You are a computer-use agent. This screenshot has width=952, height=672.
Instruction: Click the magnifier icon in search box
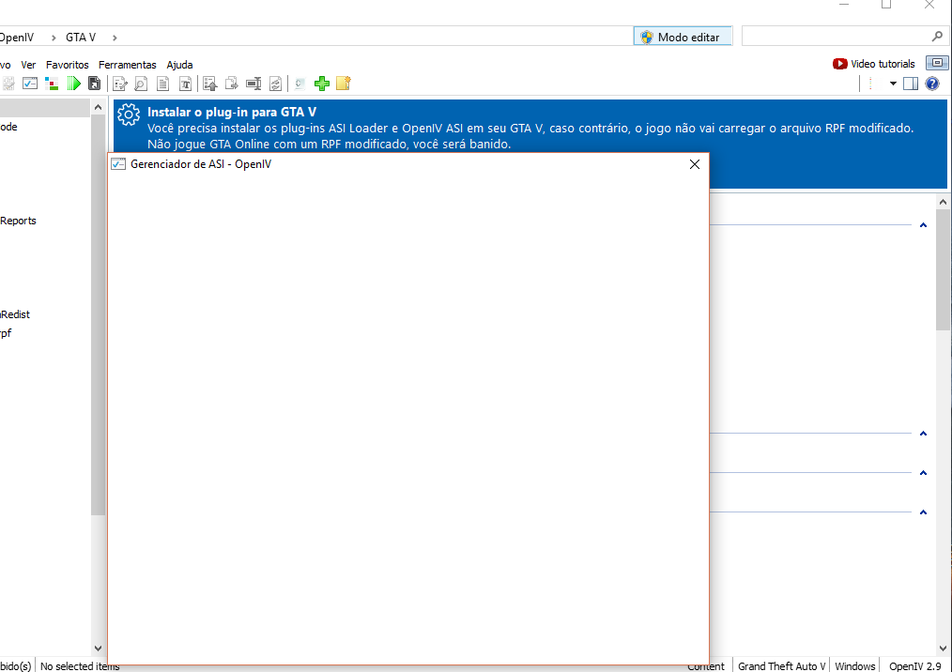coord(937,37)
